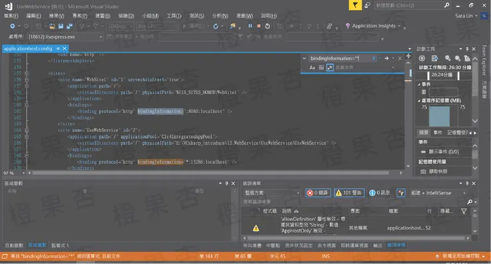Viewport: 491px width, 264px height.
Task: Open the Debug configuration dropdown
Action: [x=121, y=27]
